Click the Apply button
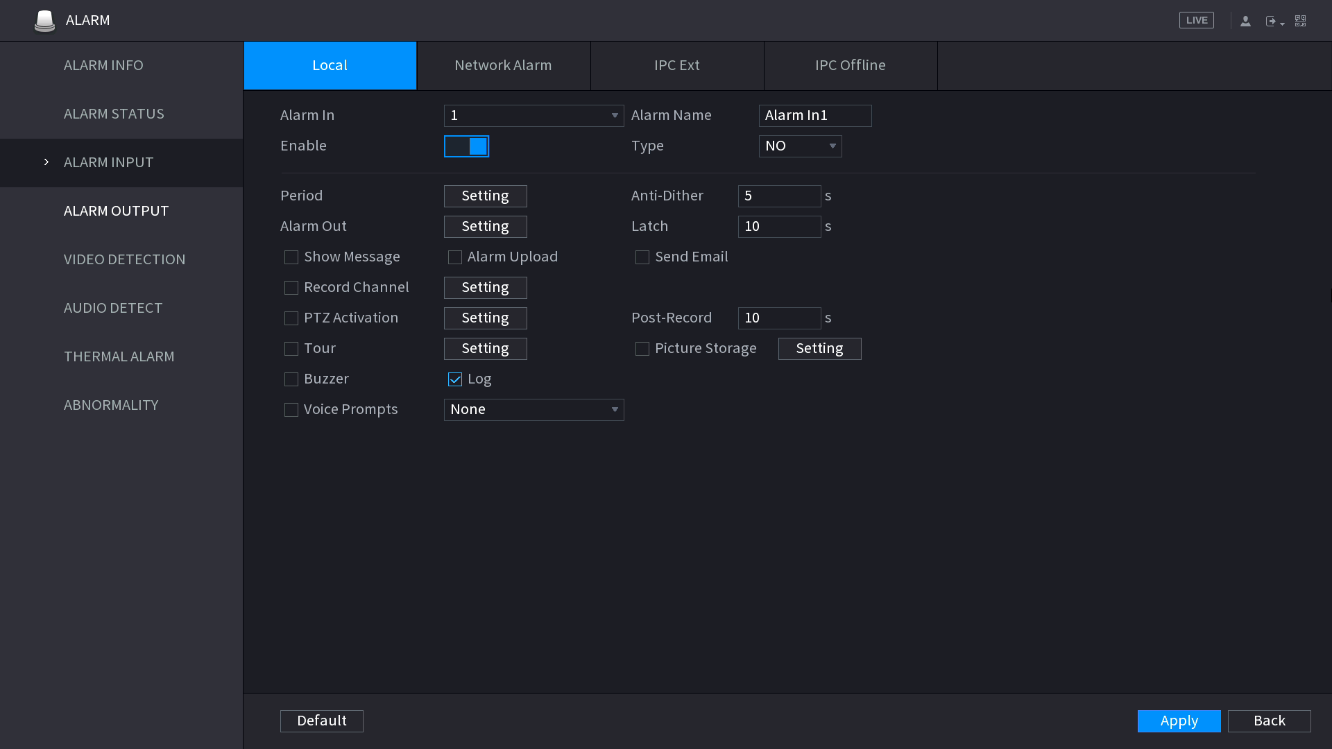The width and height of the screenshot is (1332, 749). [x=1179, y=721]
